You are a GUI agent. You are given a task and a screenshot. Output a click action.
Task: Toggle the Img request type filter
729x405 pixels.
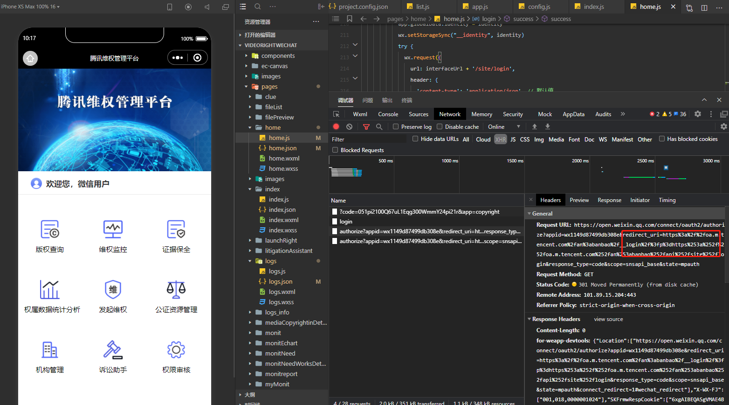click(x=539, y=139)
